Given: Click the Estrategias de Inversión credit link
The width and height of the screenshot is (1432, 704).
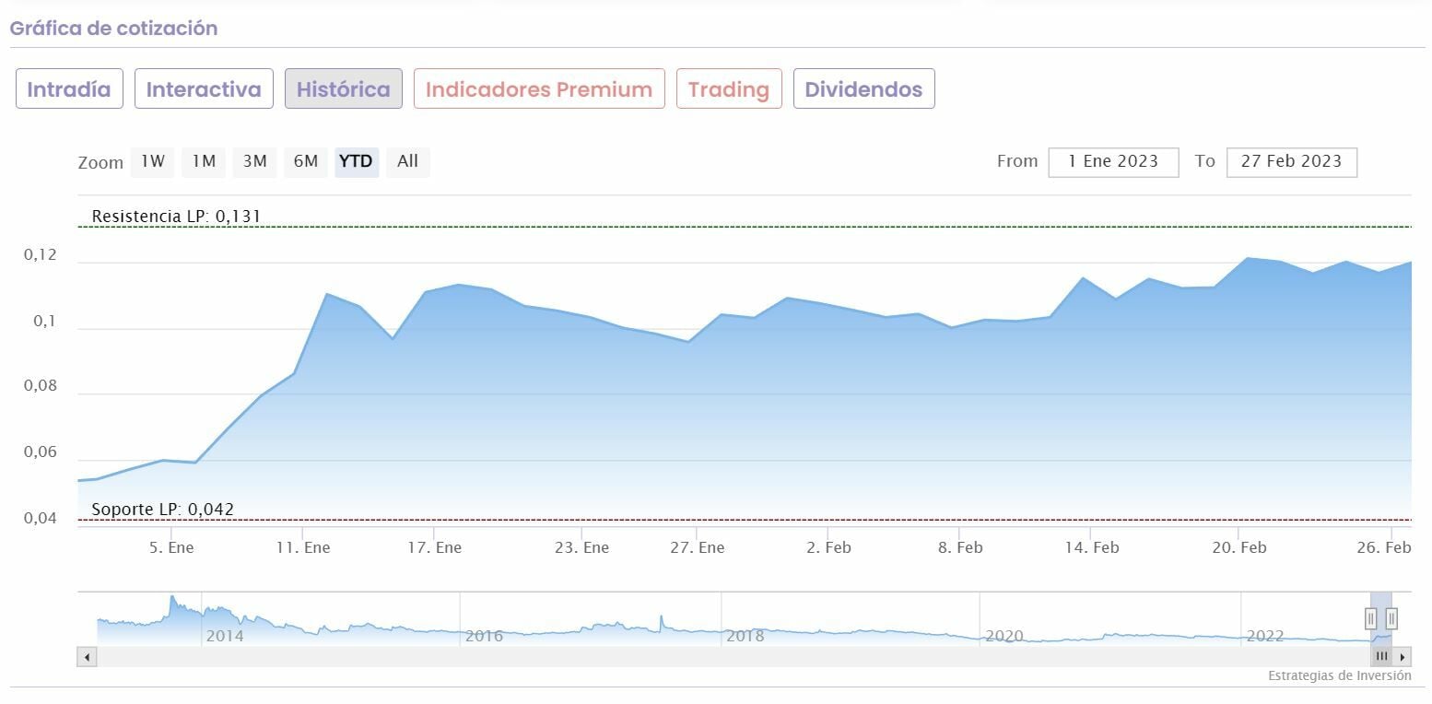Looking at the screenshot, I should 1339,675.
